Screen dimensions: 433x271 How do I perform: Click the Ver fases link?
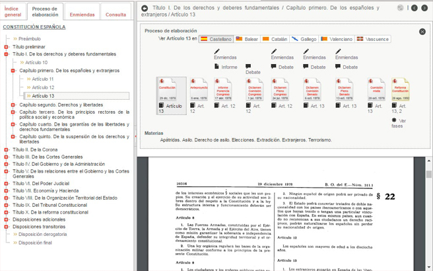click(398, 123)
